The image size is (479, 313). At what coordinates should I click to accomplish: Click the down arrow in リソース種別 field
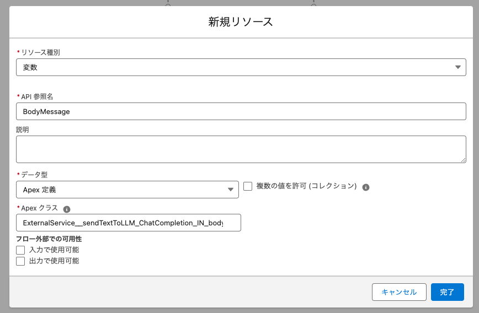[x=457, y=67]
